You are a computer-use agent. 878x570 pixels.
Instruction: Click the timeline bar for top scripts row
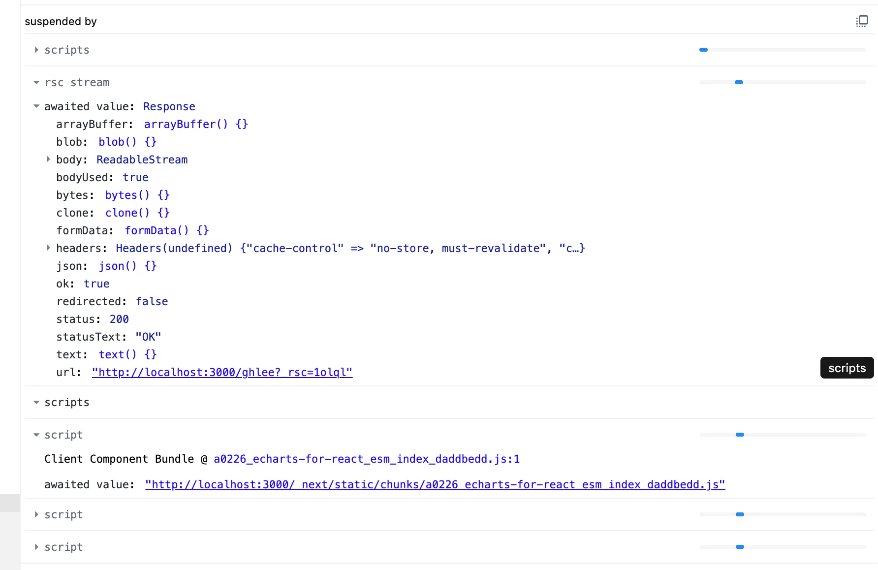pyautogui.click(x=782, y=50)
